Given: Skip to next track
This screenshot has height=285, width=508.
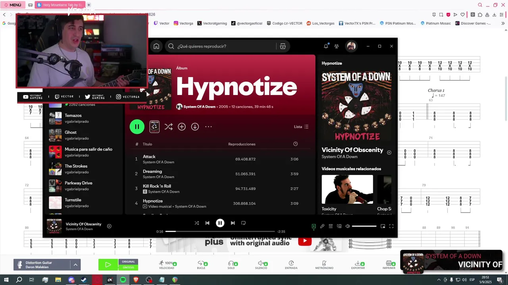Looking at the screenshot, I should tap(233, 223).
